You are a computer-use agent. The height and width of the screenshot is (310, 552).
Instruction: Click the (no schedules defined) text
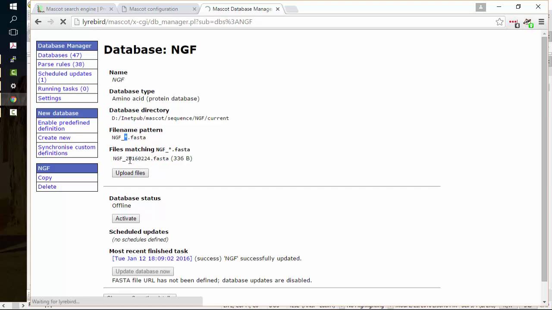pyautogui.click(x=140, y=239)
